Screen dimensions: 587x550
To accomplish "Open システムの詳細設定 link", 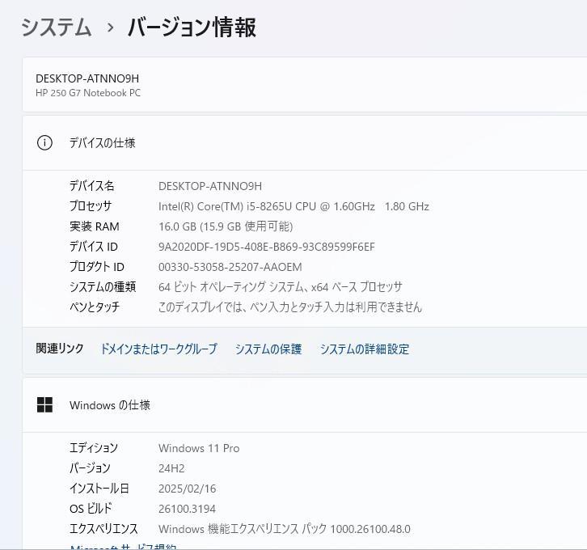I will pyautogui.click(x=365, y=349).
